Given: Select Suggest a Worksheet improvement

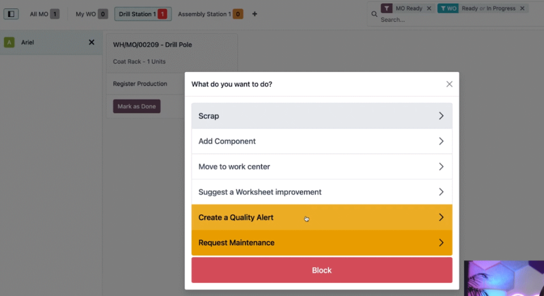Looking at the screenshot, I should pyautogui.click(x=321, y=192).
